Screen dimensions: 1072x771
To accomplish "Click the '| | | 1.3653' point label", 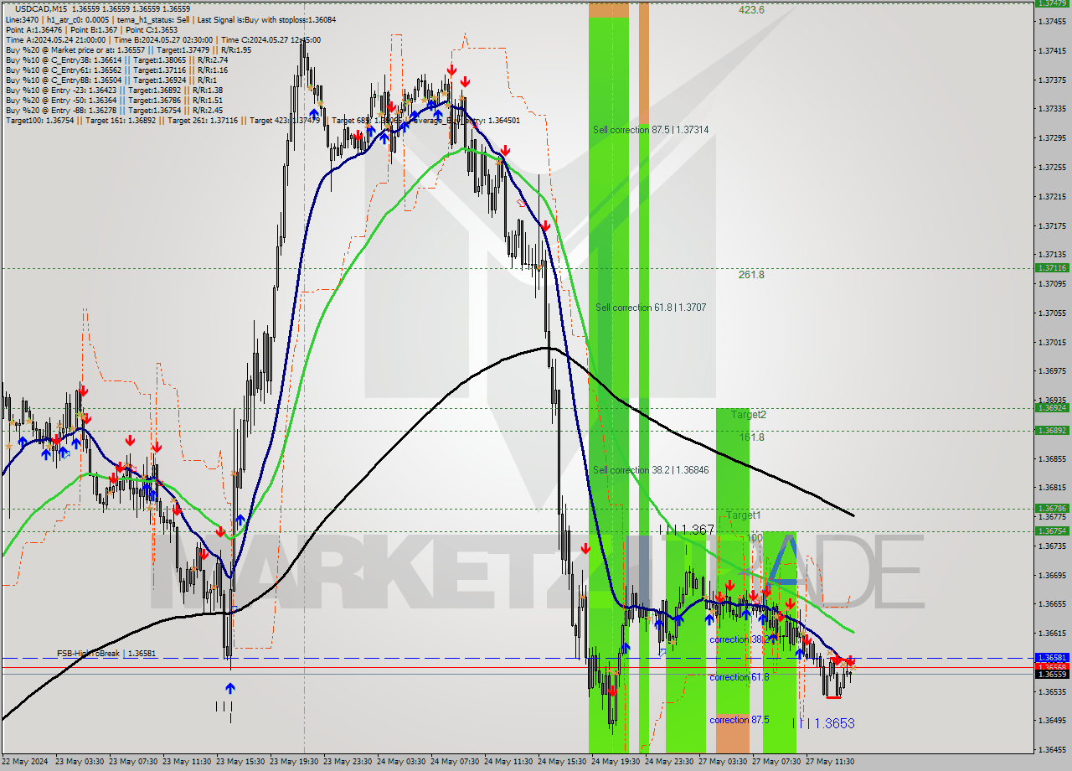I will 823,723.
